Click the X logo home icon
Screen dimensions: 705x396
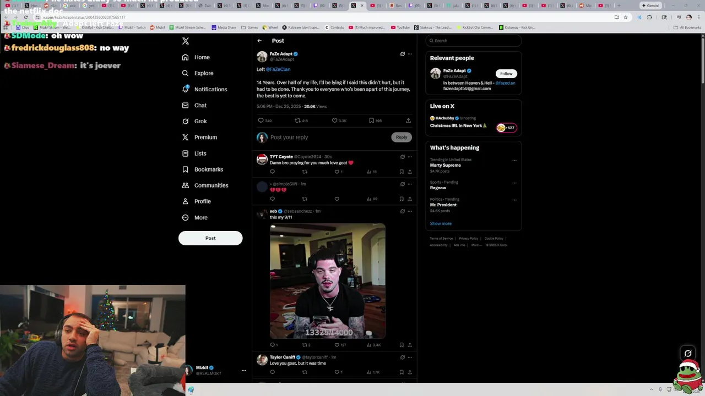tap(186, 41)
